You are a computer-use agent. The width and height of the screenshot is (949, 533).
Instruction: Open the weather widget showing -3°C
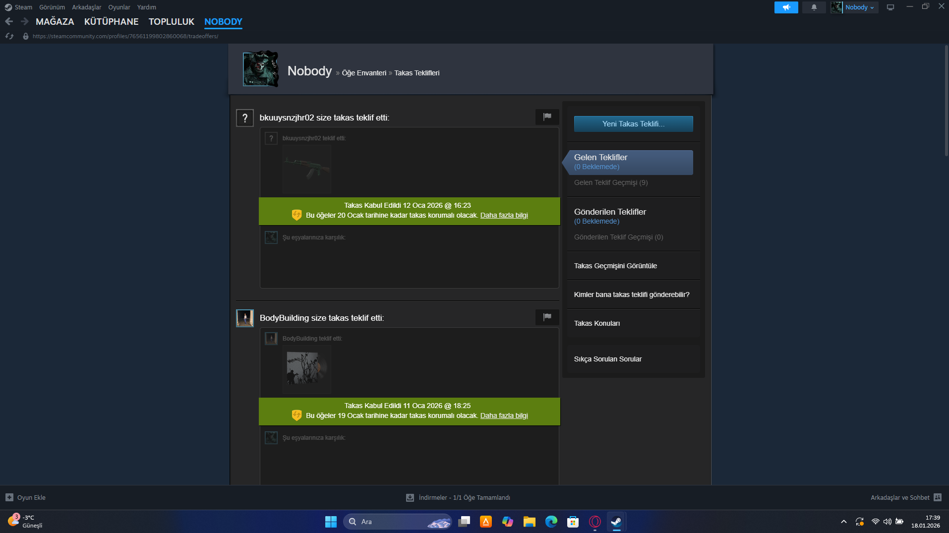[26, 522]
